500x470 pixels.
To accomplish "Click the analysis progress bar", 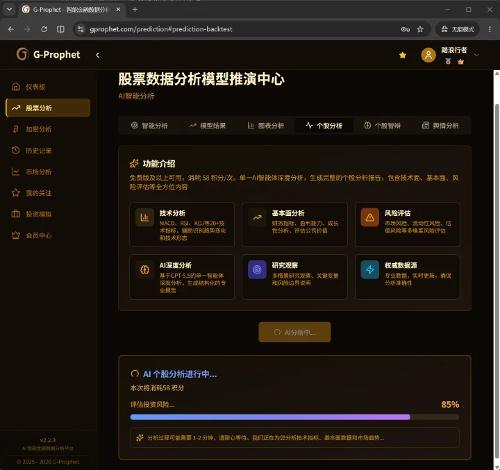I will 294,417.
